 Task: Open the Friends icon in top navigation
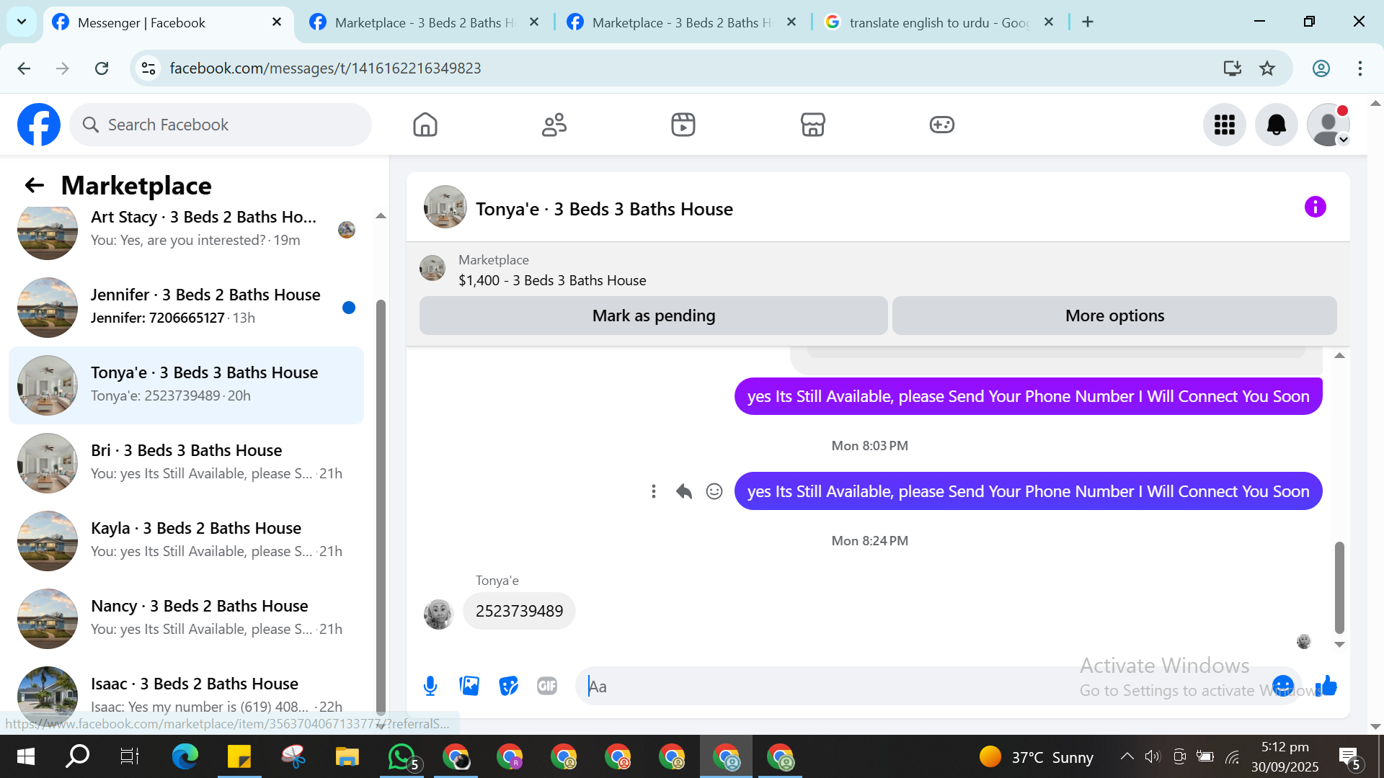(554, 125)
